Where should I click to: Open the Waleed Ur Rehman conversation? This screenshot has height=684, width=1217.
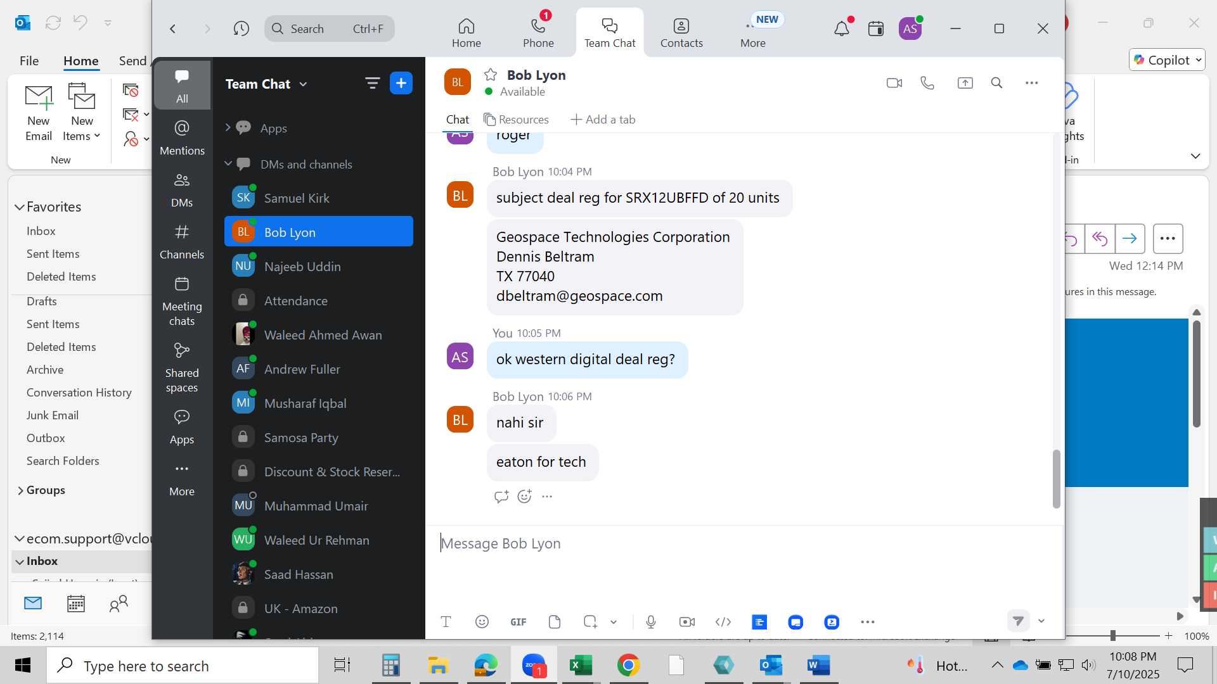tap(319, 540)
